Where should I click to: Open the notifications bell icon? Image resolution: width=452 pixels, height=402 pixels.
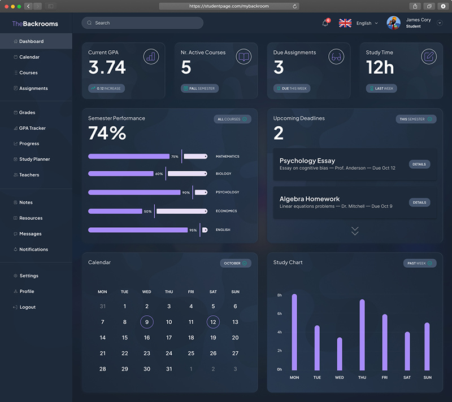click(325, 23)
